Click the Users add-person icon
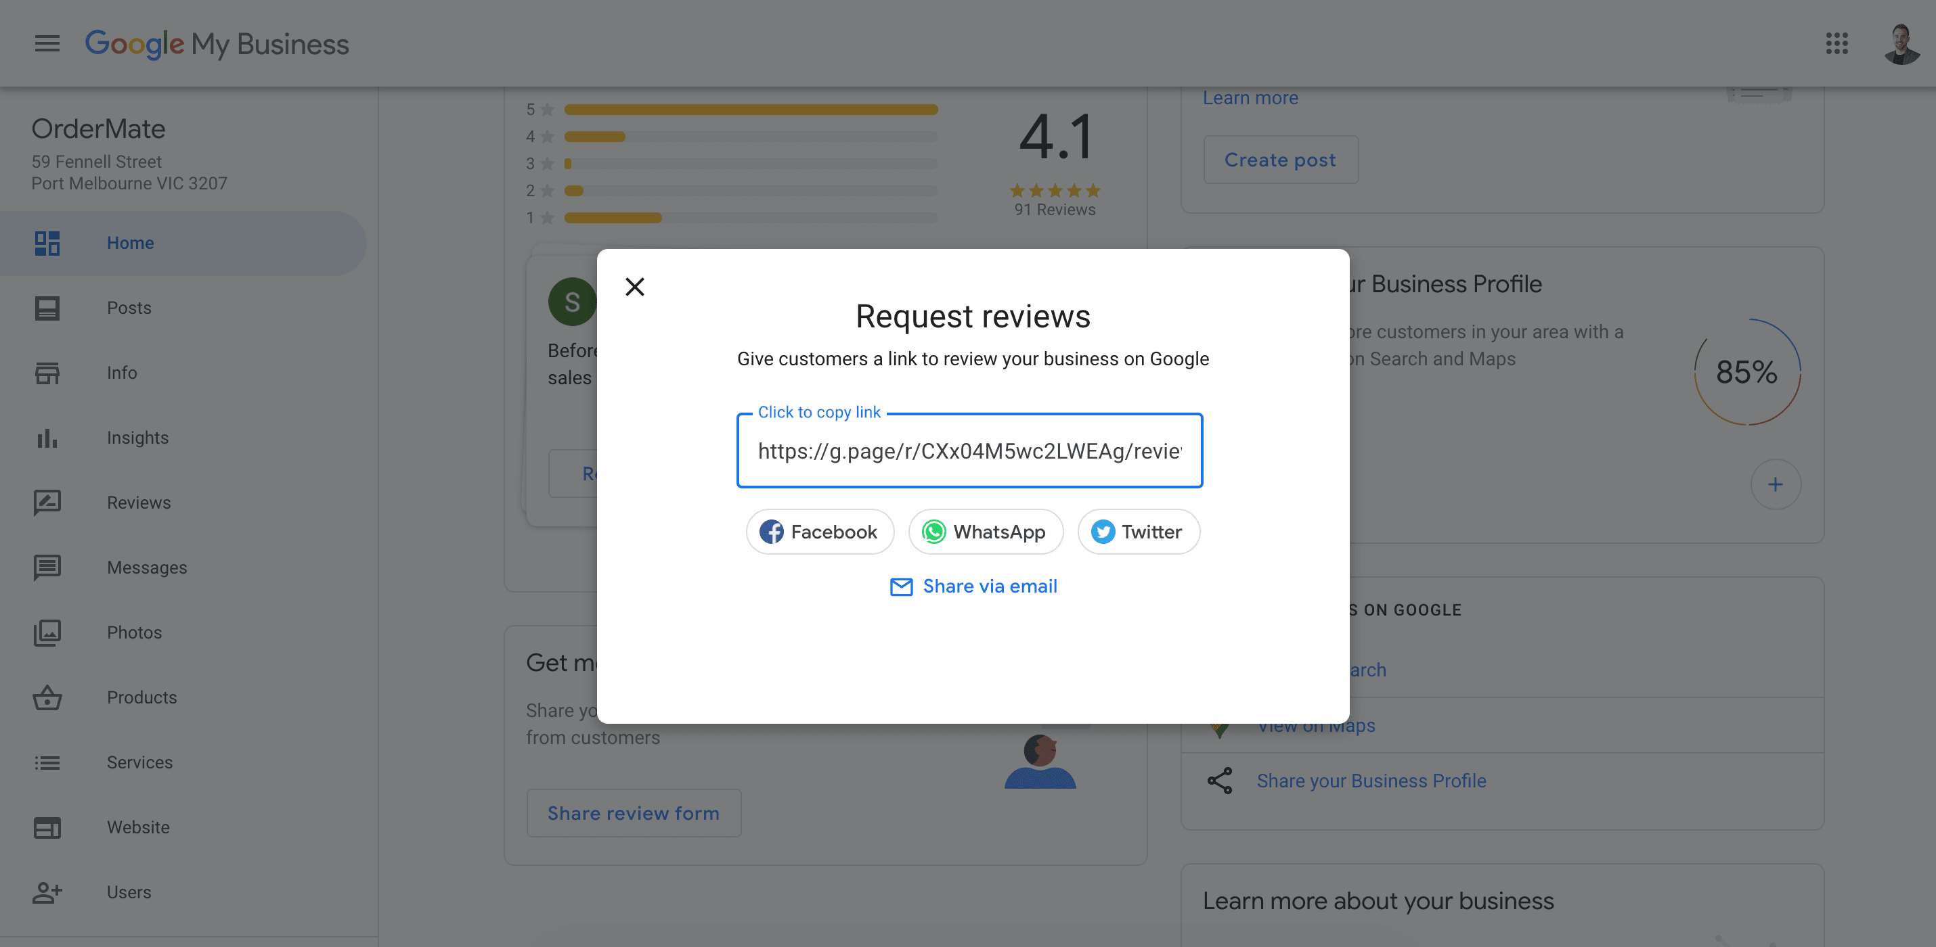Viewport: 1936px width, 947px height. pos(47,892)
